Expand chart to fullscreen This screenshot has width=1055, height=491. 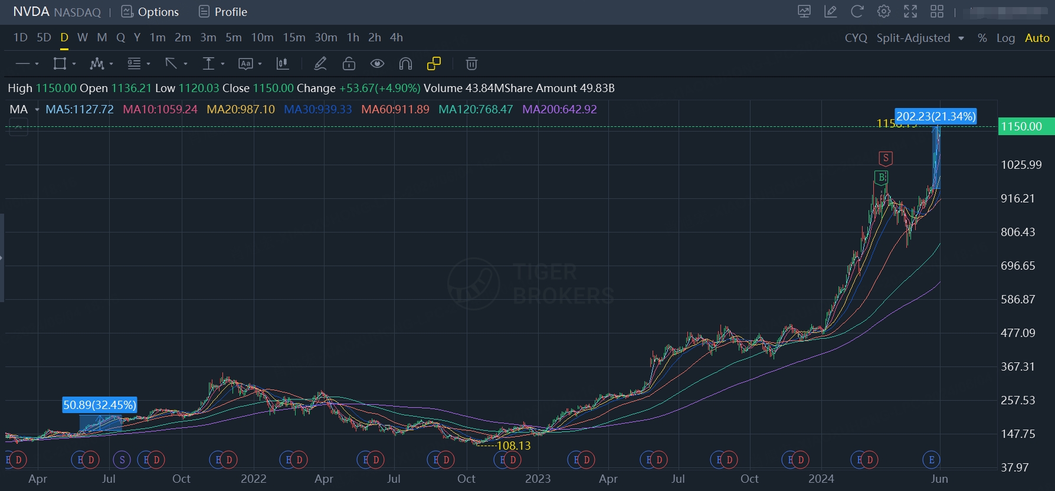[910, 11]
